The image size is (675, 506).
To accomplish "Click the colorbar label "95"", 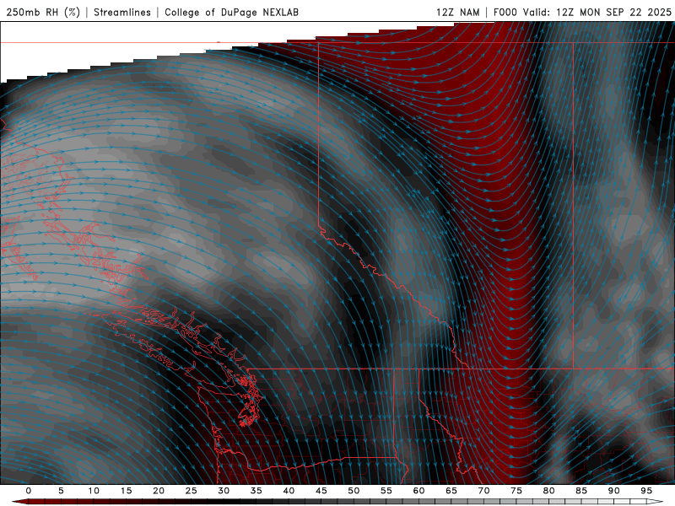I will click(x=646, y=491).
